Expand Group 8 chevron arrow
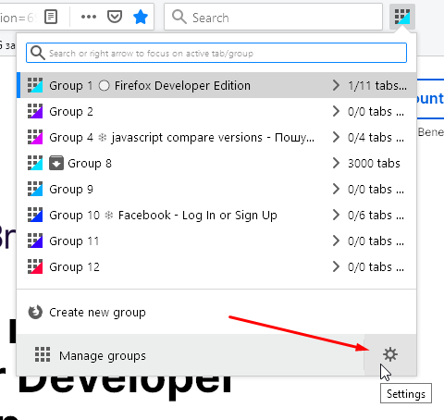444x420 pixels. [336, 163]
